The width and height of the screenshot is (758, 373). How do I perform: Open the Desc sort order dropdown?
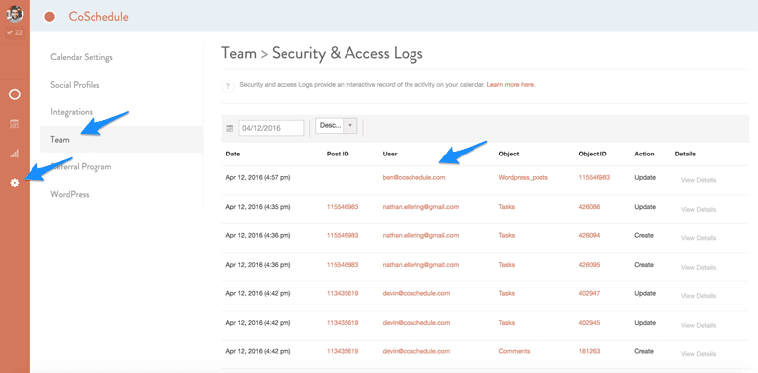[x=336, y=126]
